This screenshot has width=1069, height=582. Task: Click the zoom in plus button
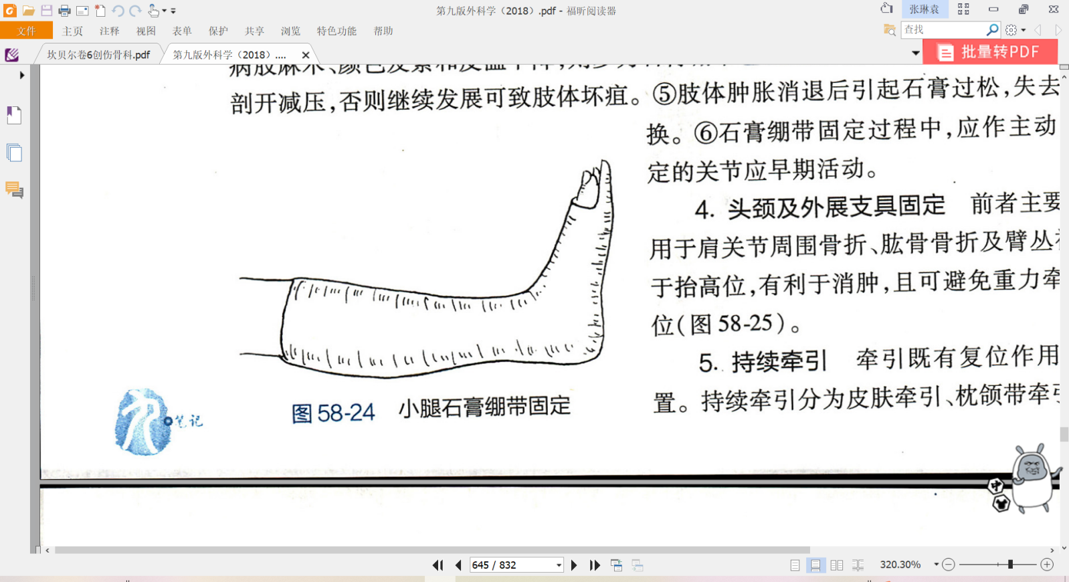tap(1047, 565)
